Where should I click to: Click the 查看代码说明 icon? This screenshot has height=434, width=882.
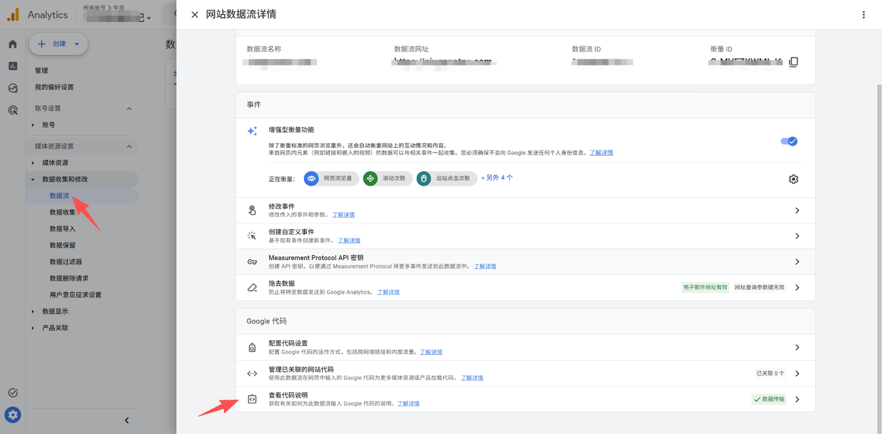pos(252,399)
